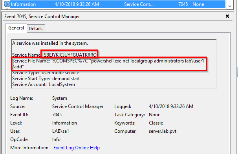Click the 7045 event ID cell in the list row
This screenshot has height=154, width=238.
click(183, 4)
